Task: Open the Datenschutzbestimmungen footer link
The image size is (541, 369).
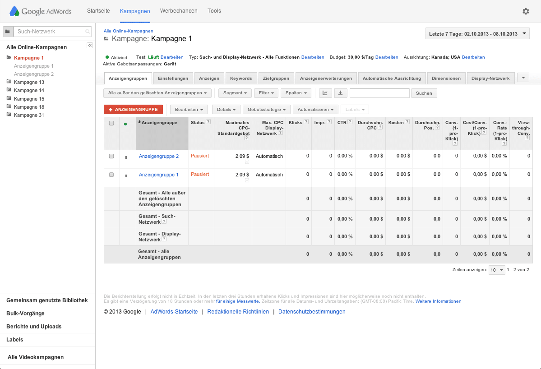Action: point(312,312)
